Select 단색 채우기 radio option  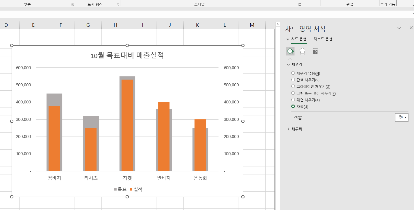click(293, 80)
